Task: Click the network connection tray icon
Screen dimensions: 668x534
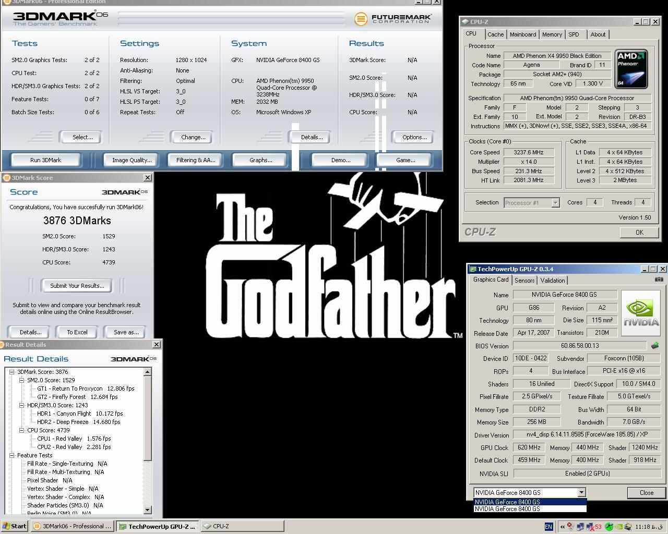Action: [x=580, y=527]
